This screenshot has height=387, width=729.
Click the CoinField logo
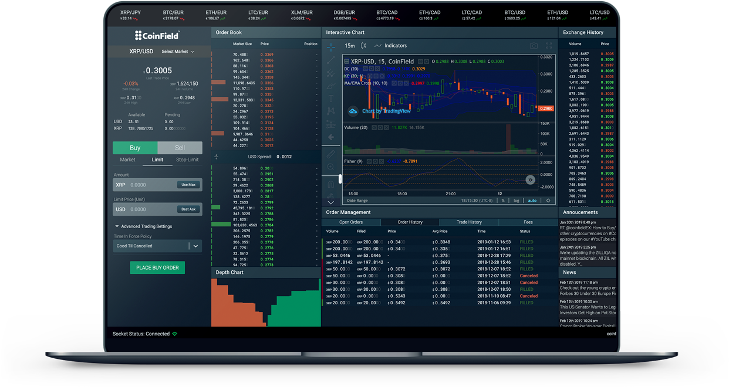click(157, 35)
